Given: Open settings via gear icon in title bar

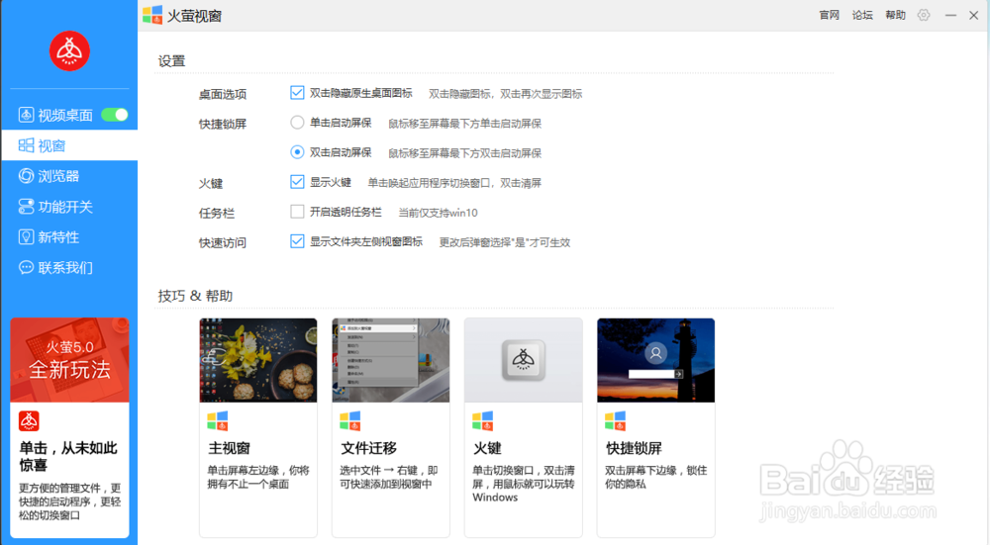Looking at the screenshot, I should [x=924, y=15].
